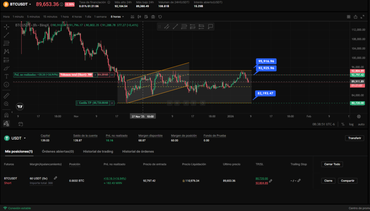The height and width of the screenshot is (211, 370).
Task: Select the ruler measure tool
Action: point(7,96)
